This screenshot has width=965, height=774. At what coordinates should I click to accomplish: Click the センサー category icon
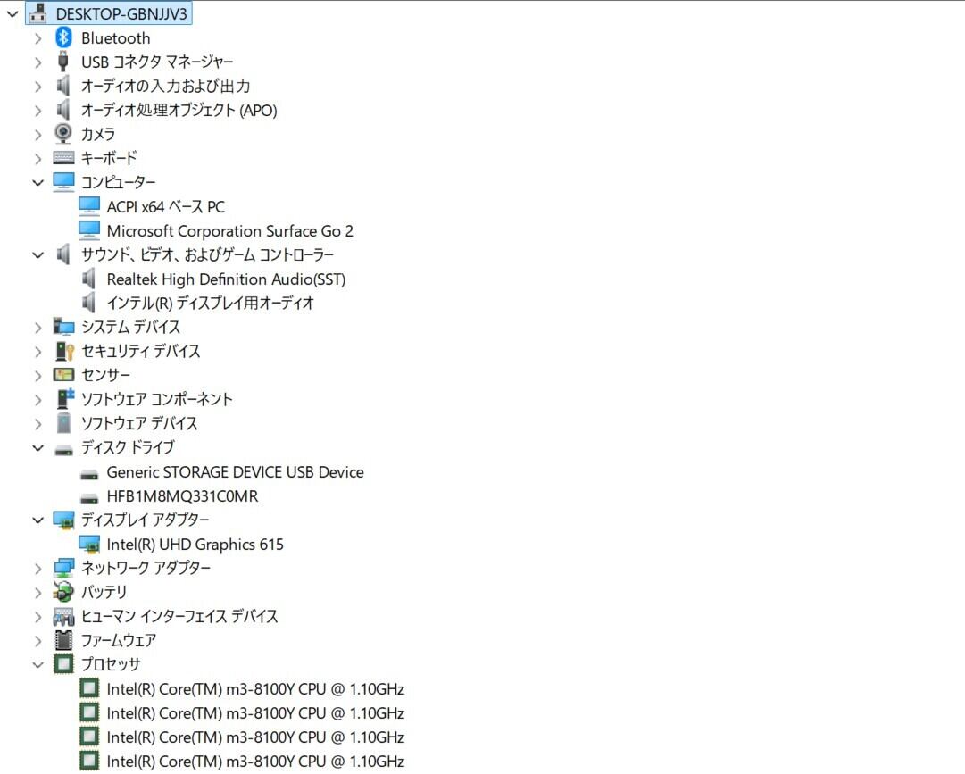tap(63, 375)
